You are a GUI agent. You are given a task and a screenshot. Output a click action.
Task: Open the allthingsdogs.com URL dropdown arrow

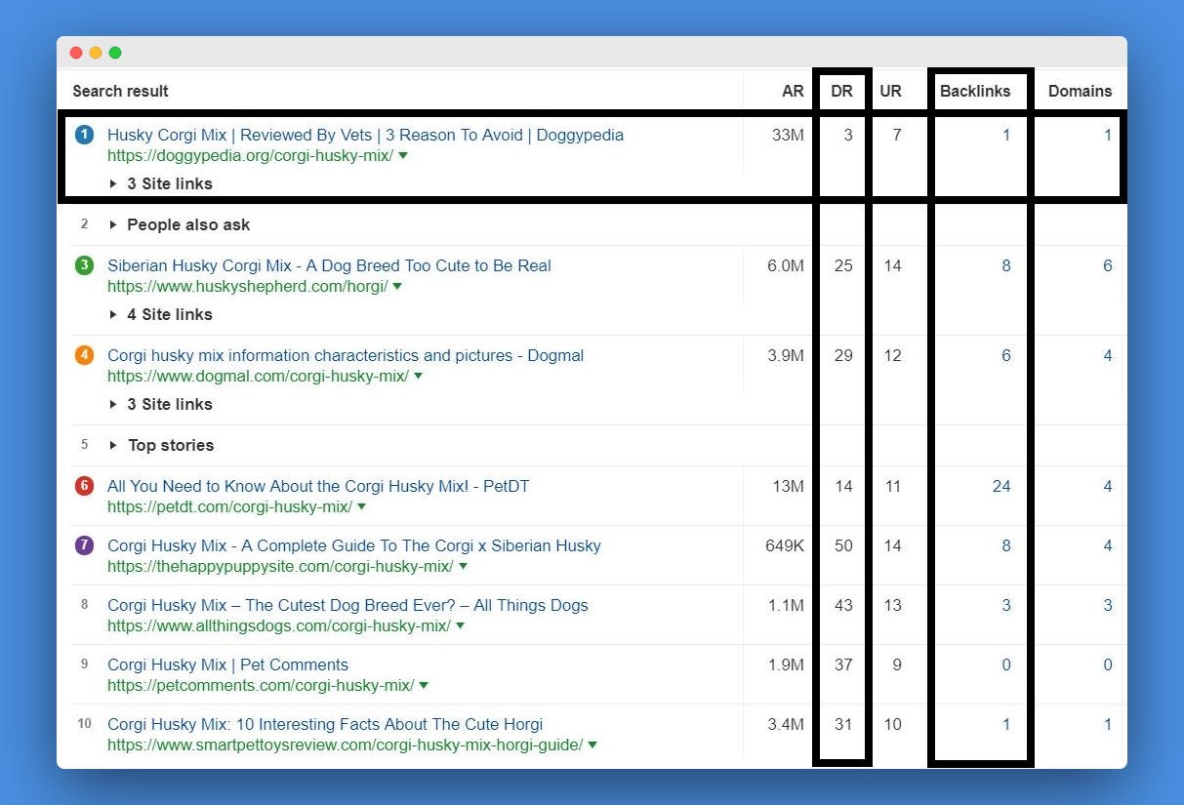point(461,626)
